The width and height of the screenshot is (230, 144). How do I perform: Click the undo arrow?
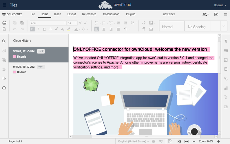point(15,29)
